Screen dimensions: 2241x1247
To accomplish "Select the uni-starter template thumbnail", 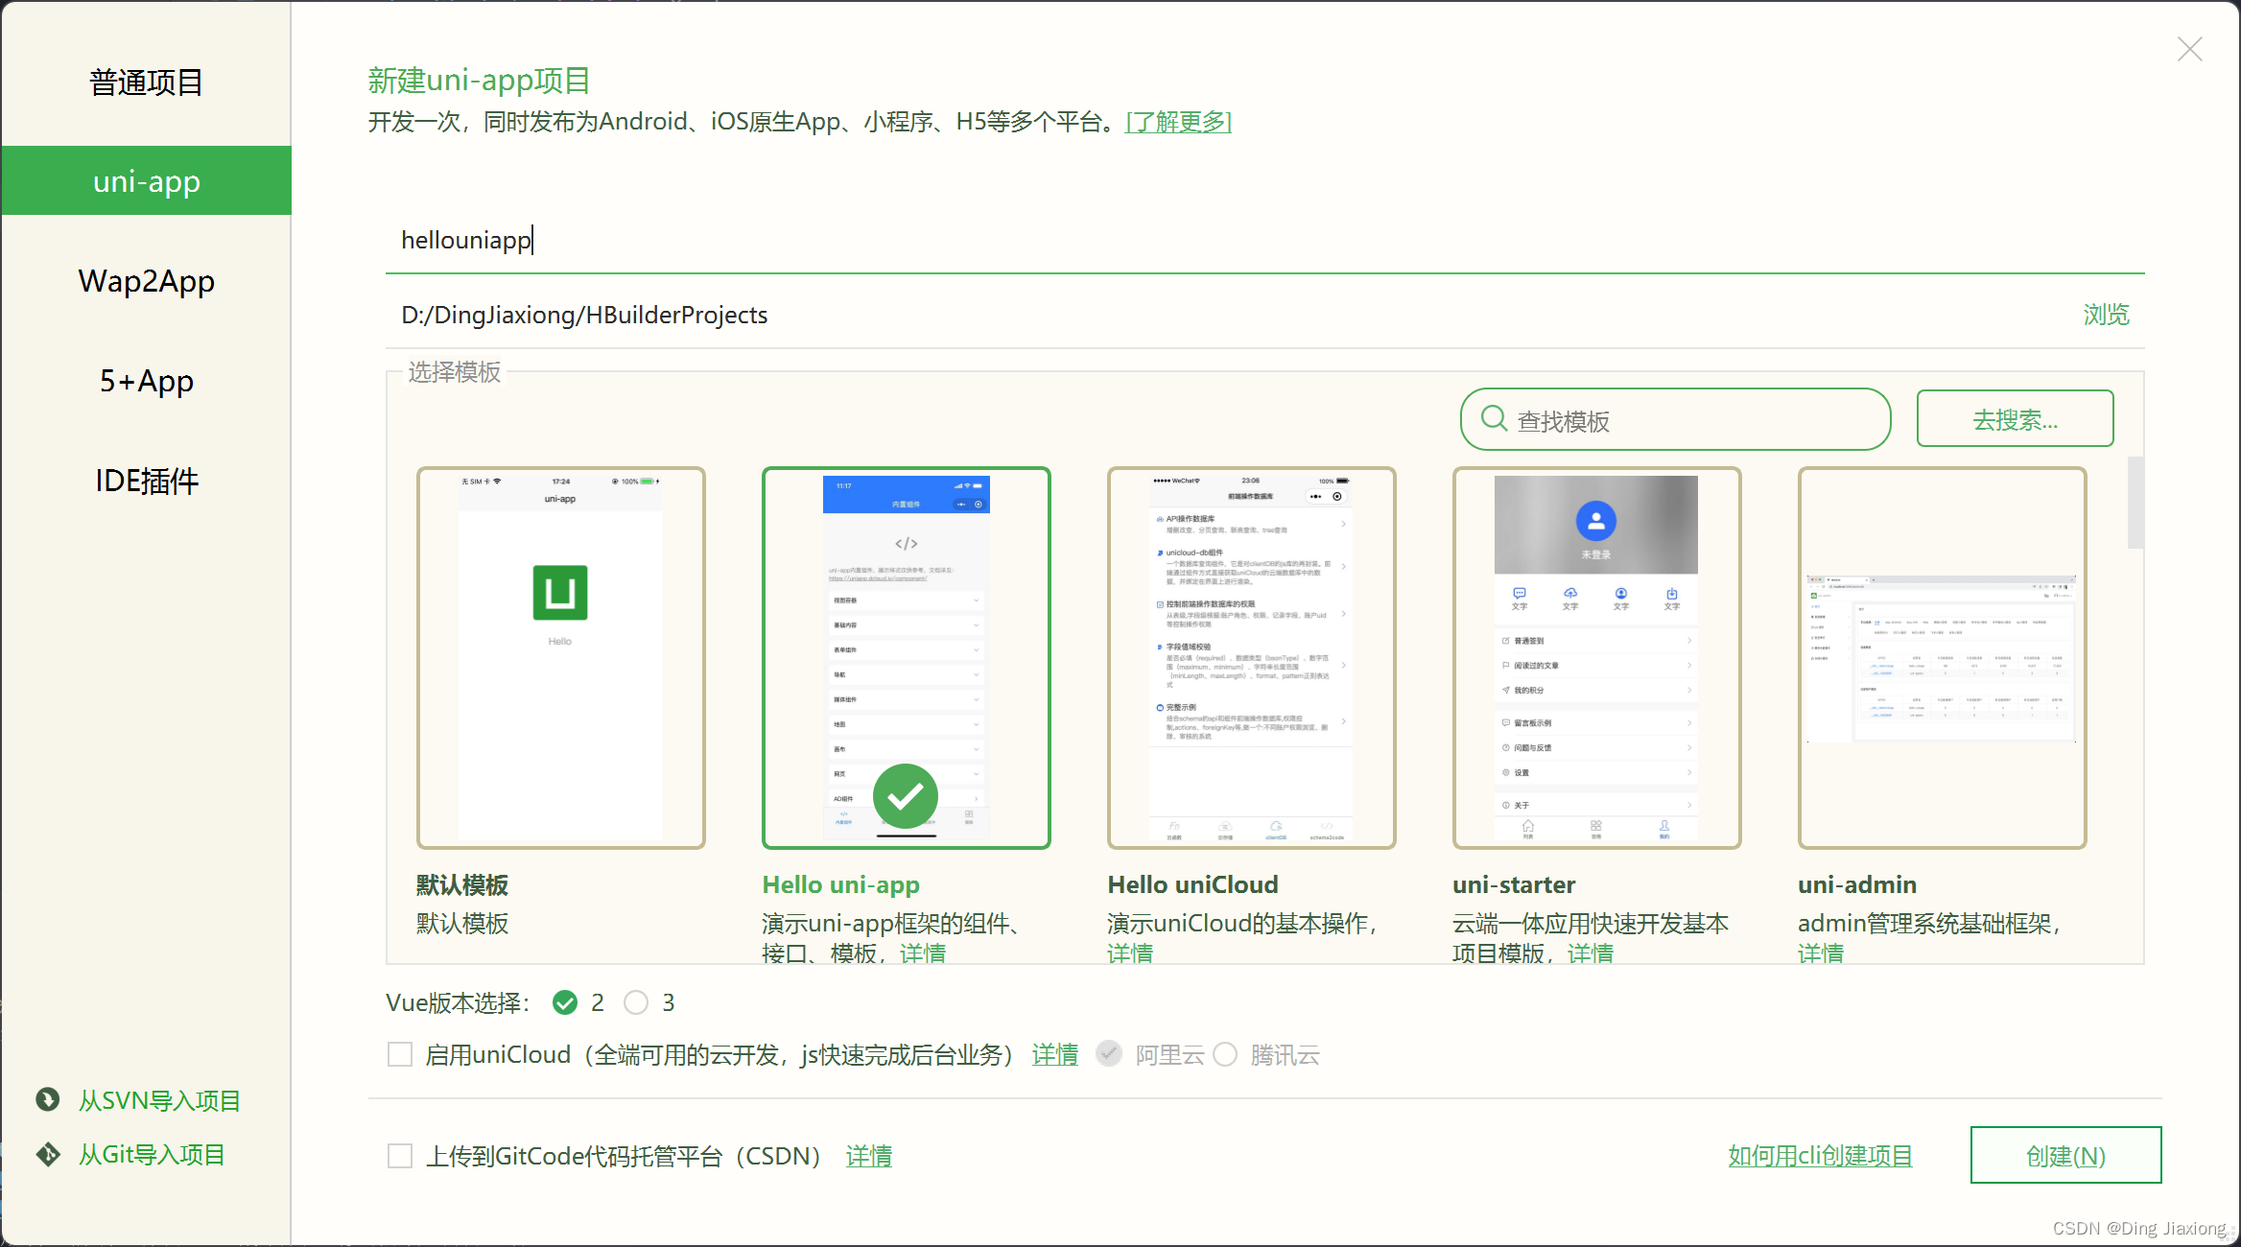I will coord(1596,657).
